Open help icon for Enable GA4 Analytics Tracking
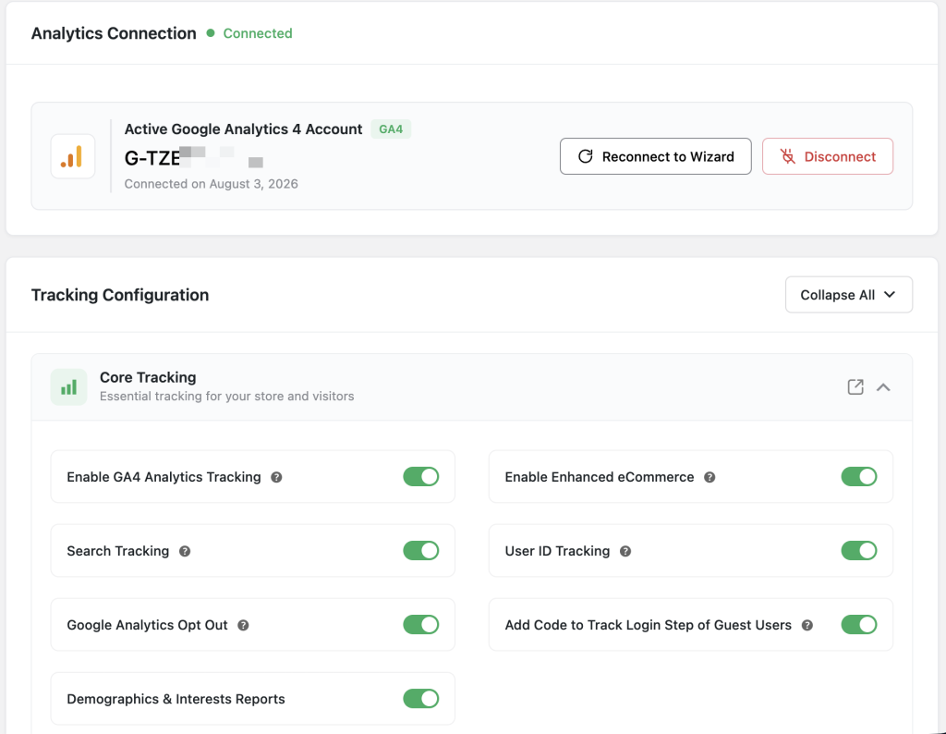 276,477
